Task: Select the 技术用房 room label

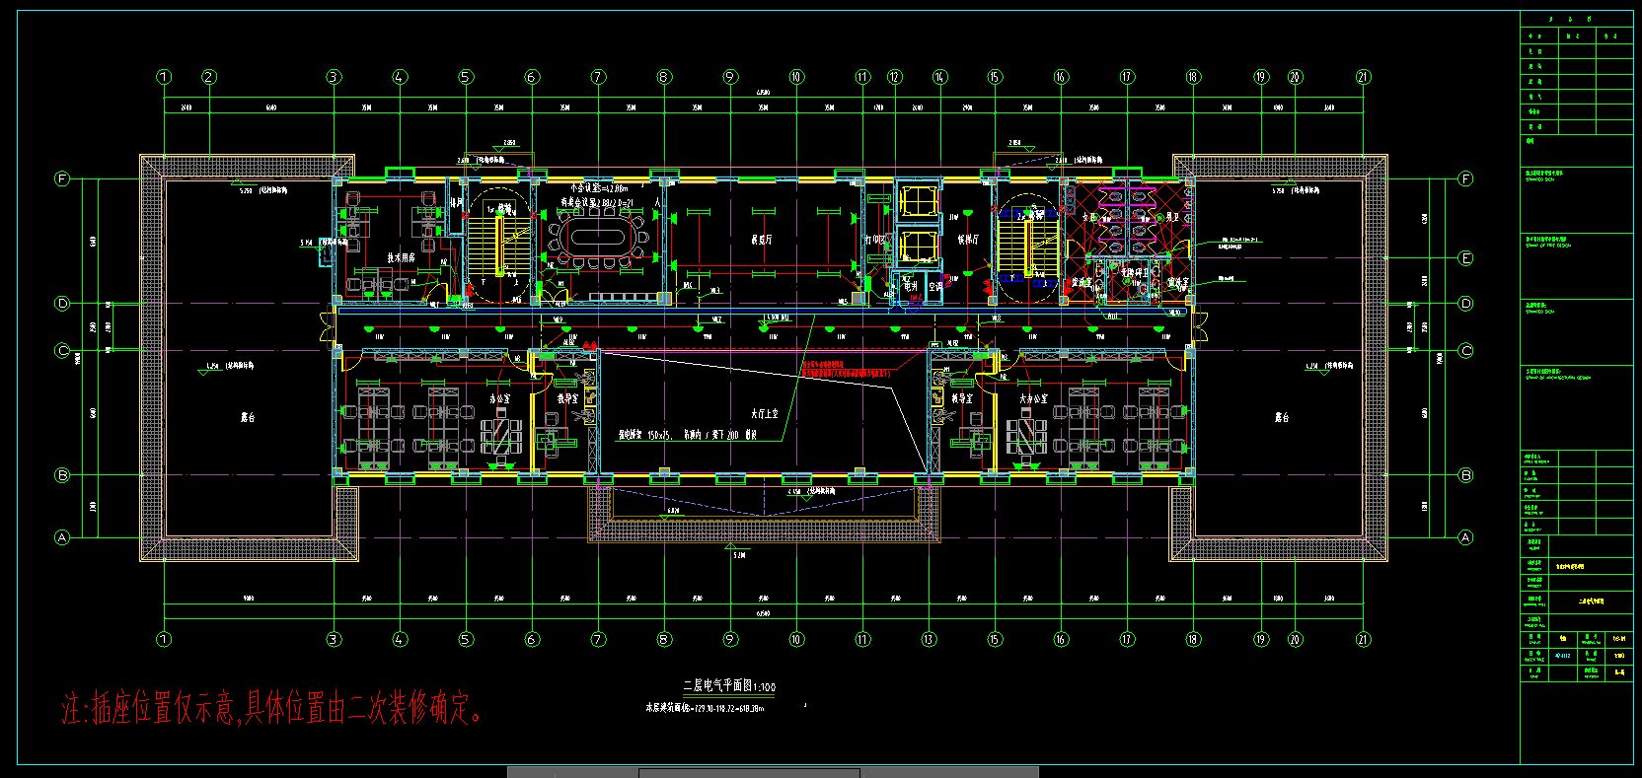Action: [x=401, y=258]
